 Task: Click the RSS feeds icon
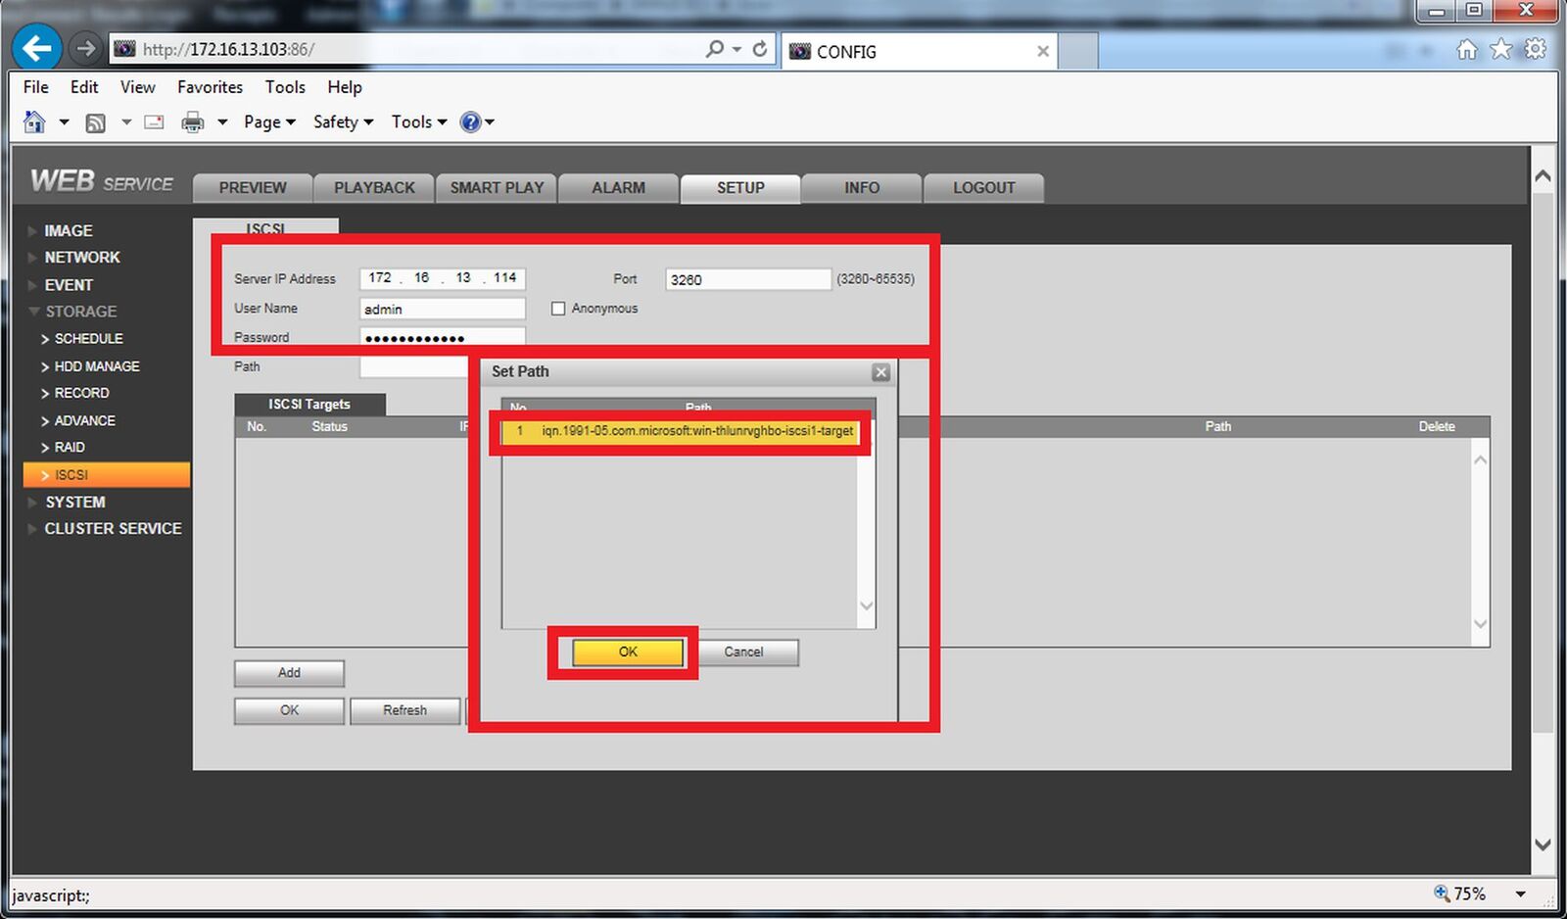[96, 122]
